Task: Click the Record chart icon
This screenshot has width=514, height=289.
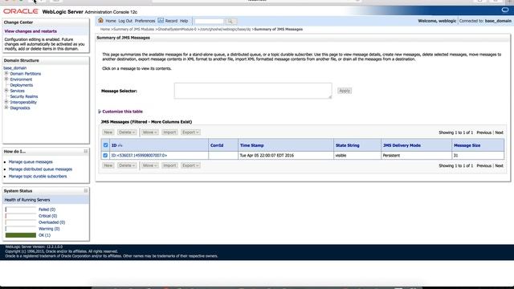Action: click(x=161, y=20)
